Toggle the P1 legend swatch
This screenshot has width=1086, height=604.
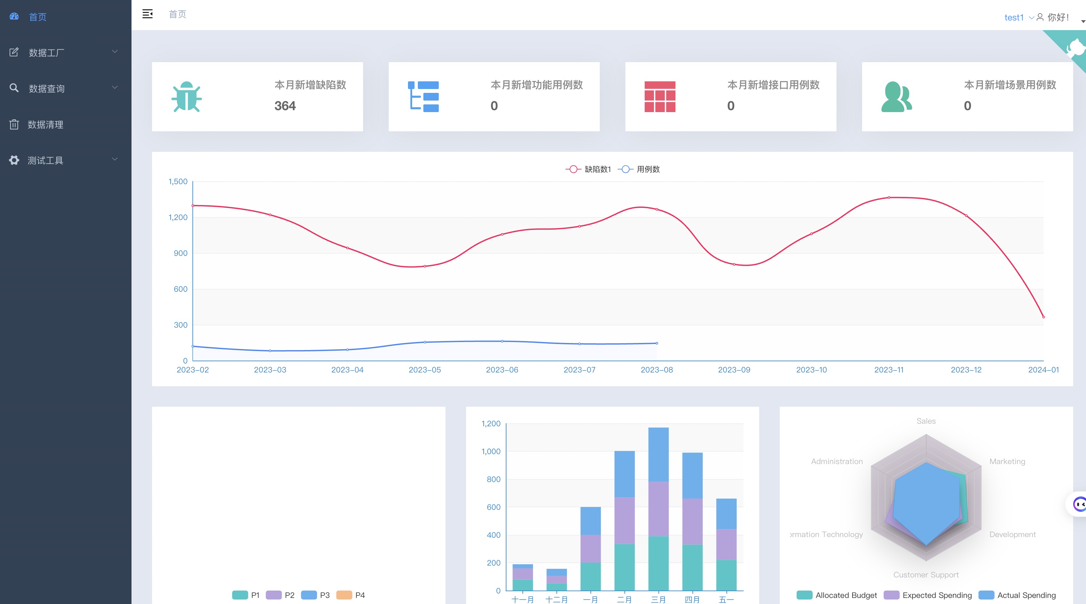coord(240,595)
